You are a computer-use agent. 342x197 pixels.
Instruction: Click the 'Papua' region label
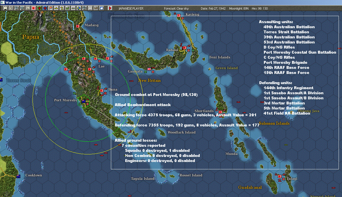tap(31, 37)
